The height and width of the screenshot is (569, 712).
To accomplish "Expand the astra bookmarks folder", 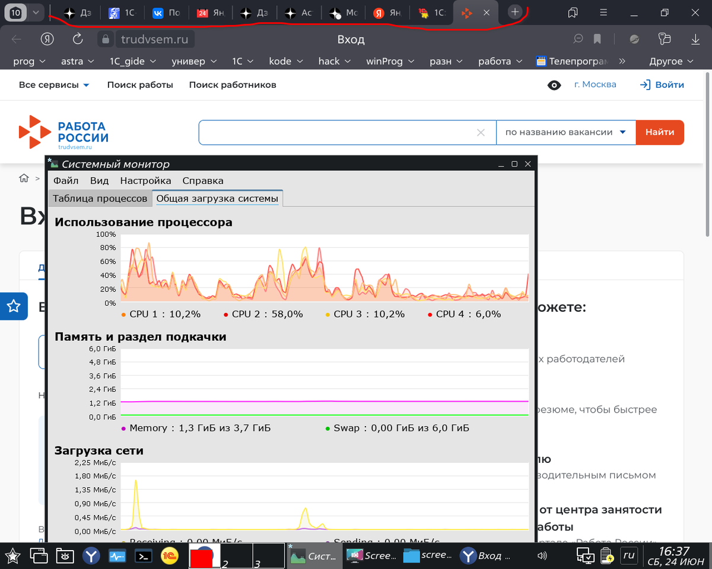I will coord(78,61).
